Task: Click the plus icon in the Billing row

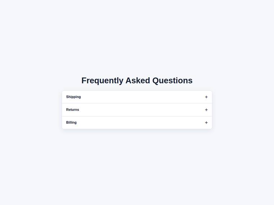Action: 206,123
